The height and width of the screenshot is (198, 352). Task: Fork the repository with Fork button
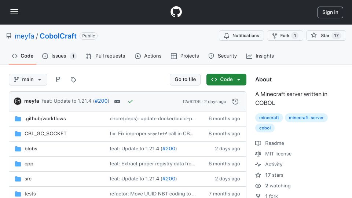click(285, 36)
